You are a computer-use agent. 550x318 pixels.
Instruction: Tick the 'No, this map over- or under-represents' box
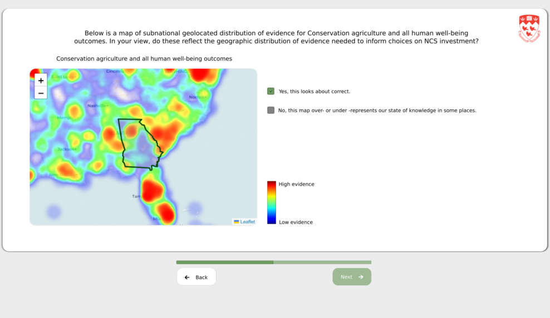tap(271, 110)
